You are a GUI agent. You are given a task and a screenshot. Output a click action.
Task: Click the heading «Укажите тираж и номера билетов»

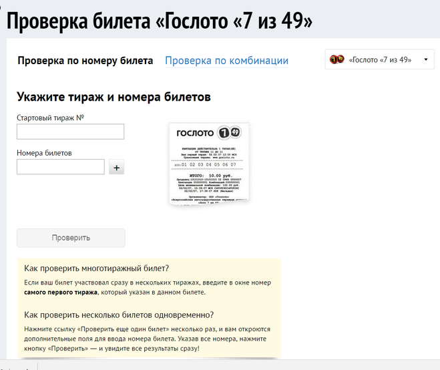[x=114, y=97]
